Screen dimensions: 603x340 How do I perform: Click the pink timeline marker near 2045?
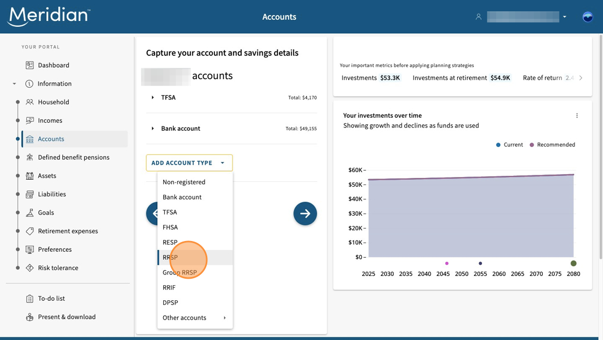pyautogui.click(x=446, y=264)
